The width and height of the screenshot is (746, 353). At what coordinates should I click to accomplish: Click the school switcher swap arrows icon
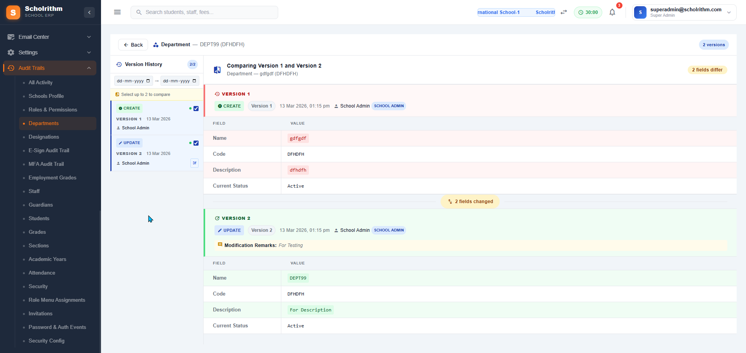(564, 12)
